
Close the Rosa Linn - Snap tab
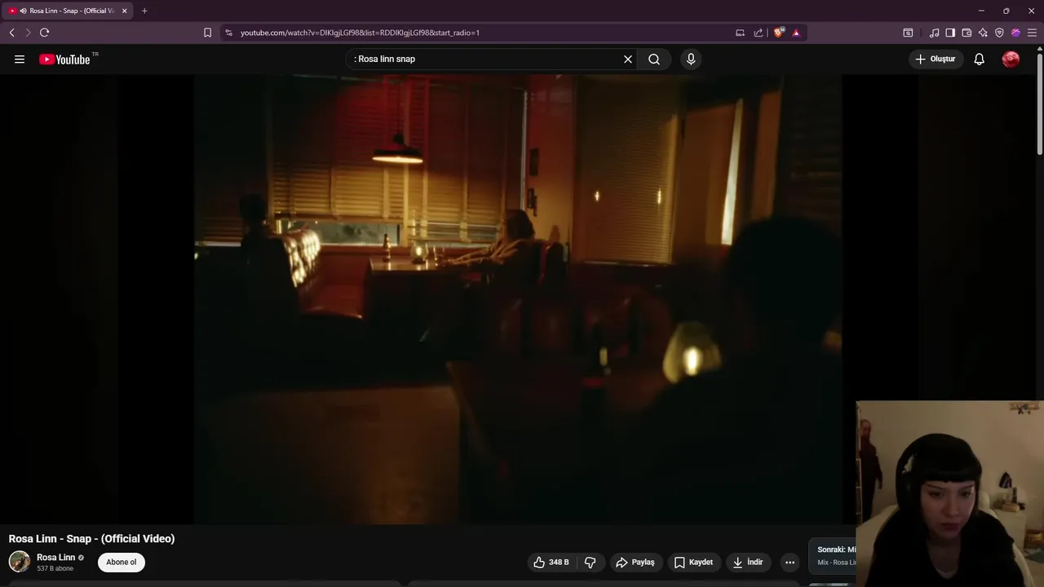click(x=124, y=11)
